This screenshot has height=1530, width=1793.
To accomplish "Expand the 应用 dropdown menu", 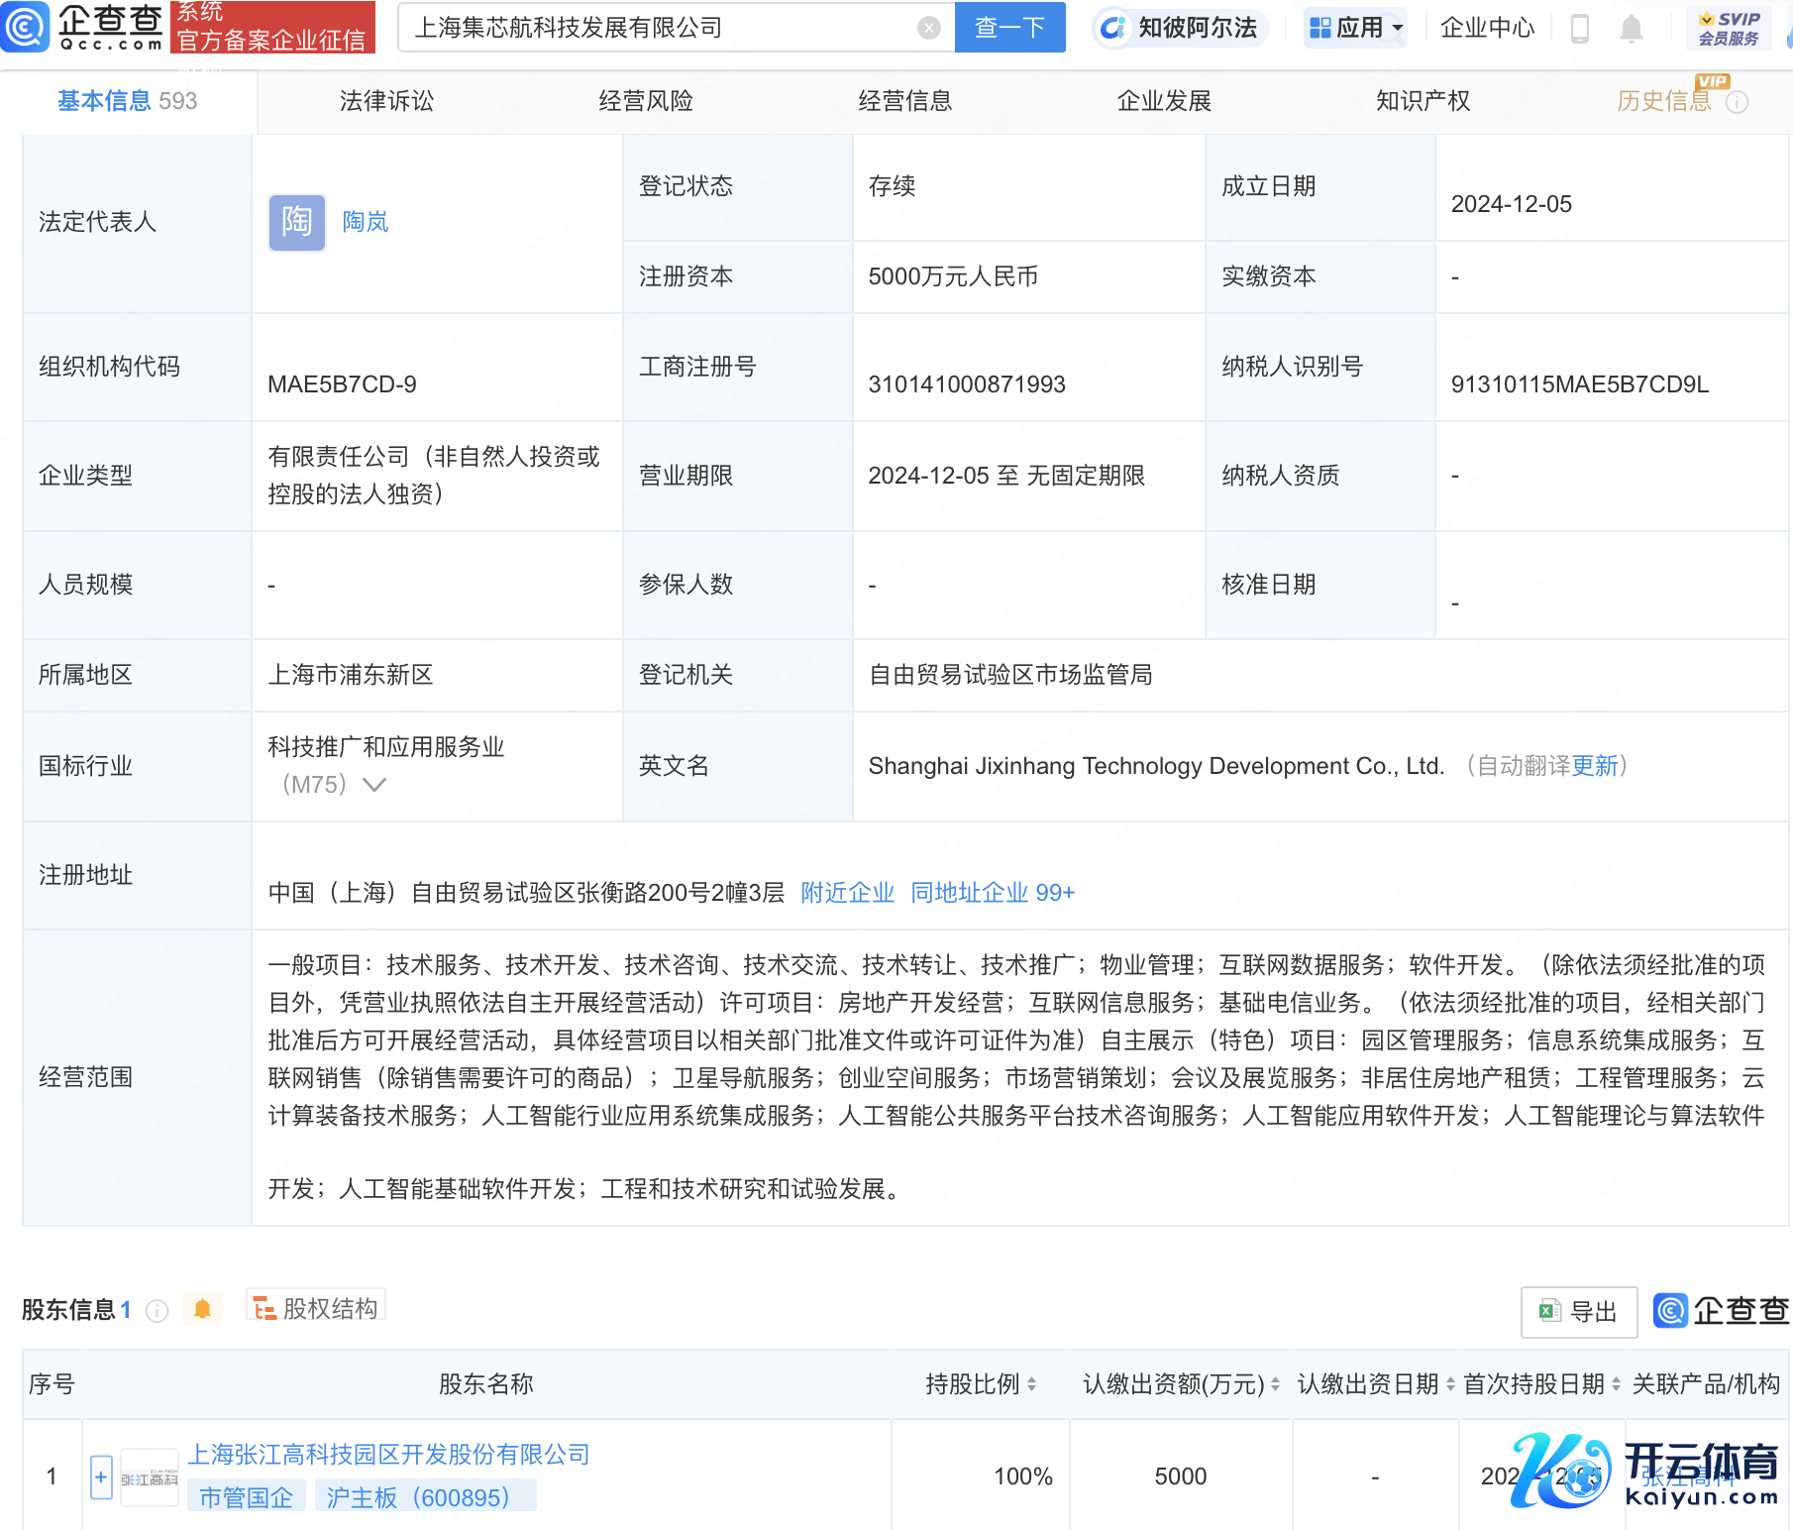I will (x=1356, y=28).
